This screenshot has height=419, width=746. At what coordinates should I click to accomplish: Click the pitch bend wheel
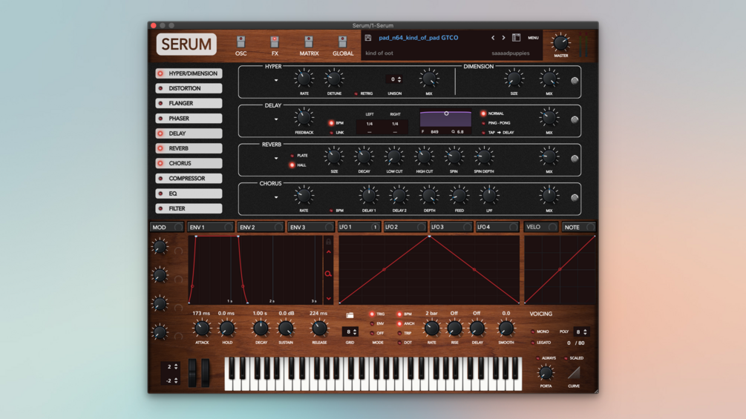point(192,372)
